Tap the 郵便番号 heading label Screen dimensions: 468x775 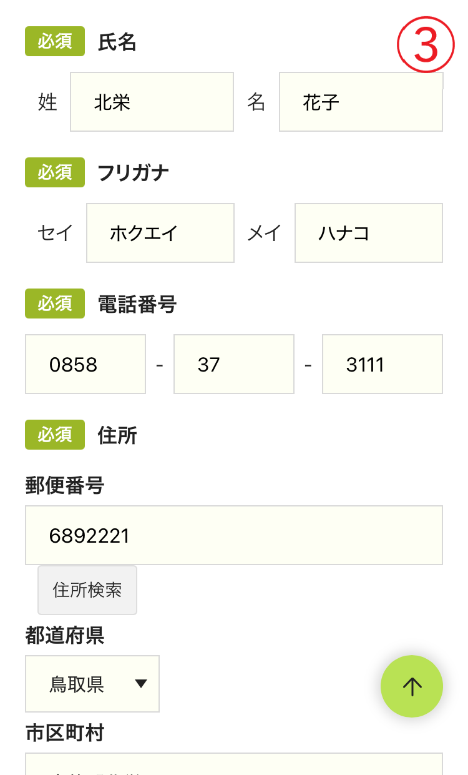coord(65,485)
